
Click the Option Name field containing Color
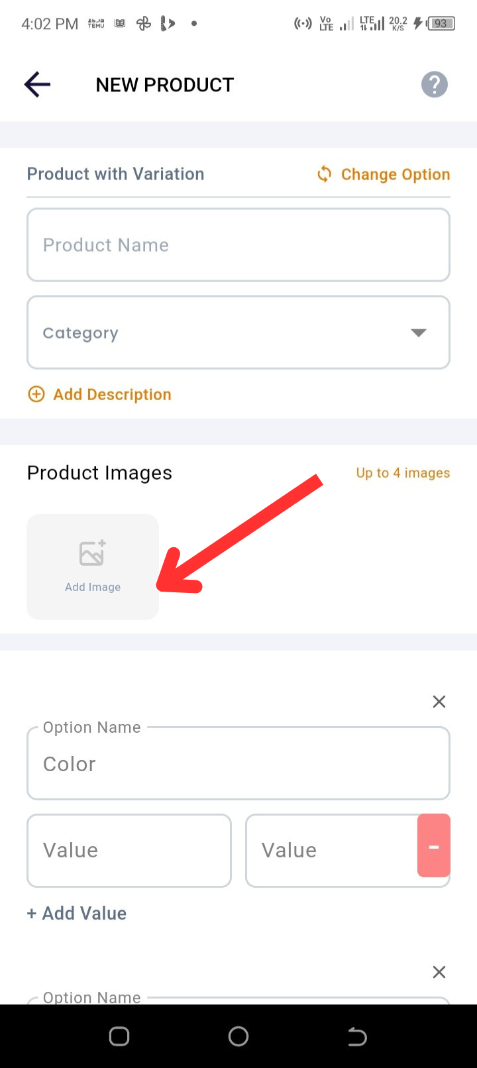coord(238,763)
